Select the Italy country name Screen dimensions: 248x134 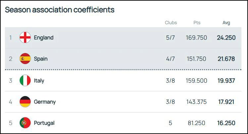39,81
